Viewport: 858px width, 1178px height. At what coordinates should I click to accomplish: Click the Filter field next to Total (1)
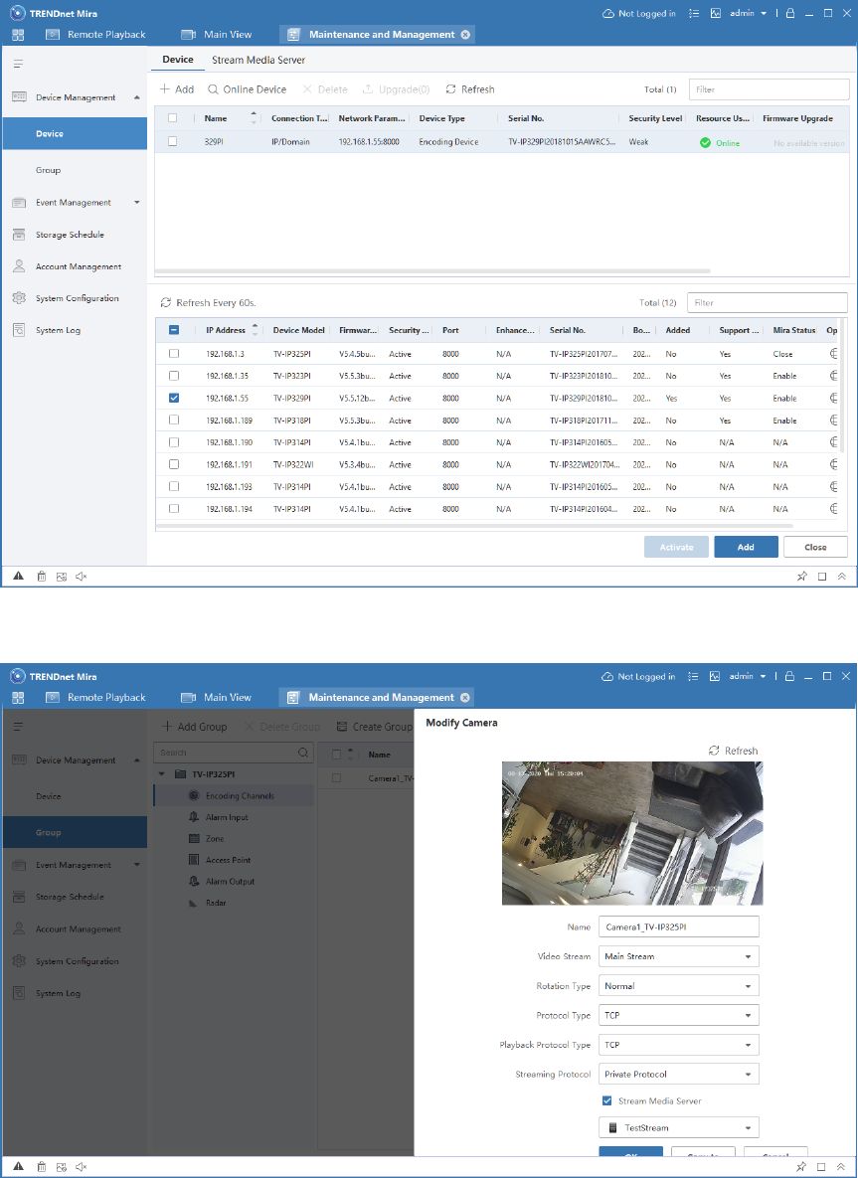(x=769, y=89)
